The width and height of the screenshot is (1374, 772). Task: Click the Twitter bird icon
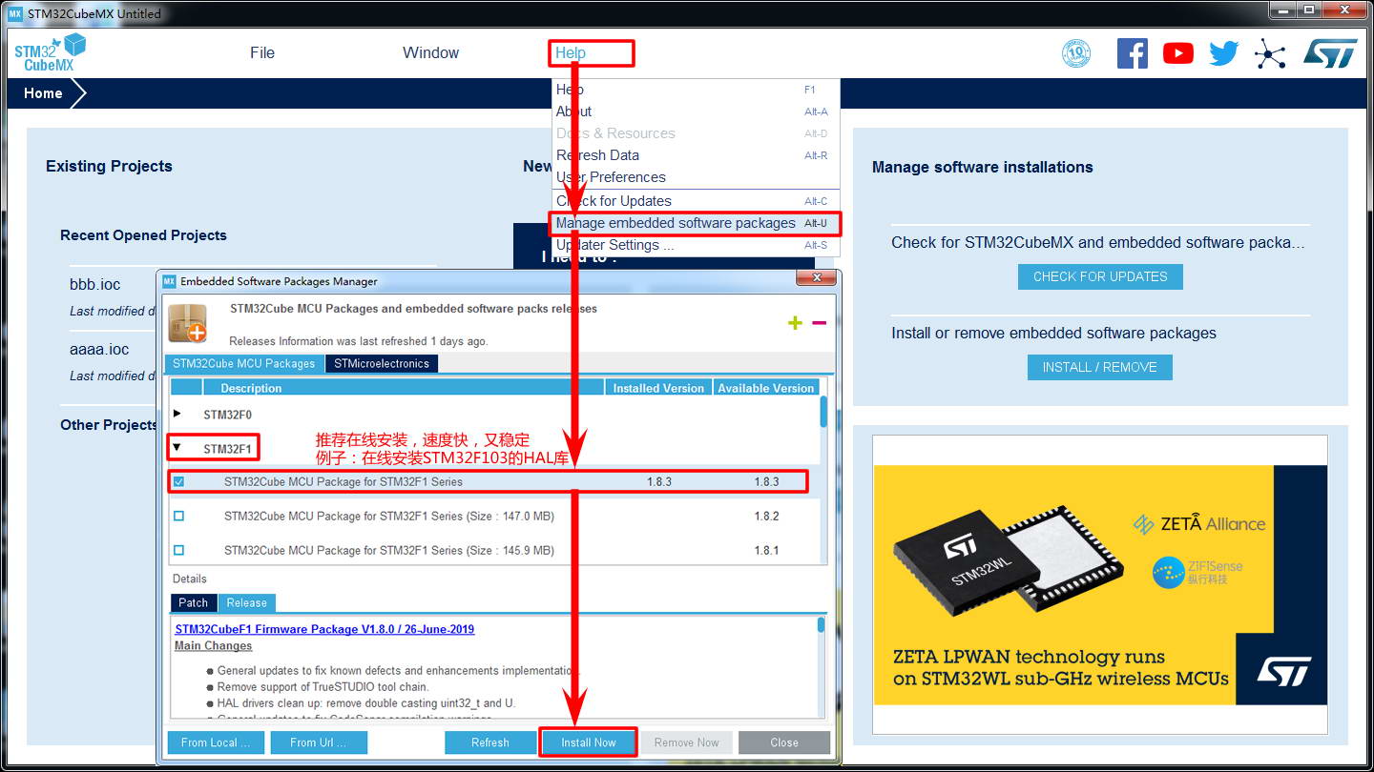[1223, 53]
